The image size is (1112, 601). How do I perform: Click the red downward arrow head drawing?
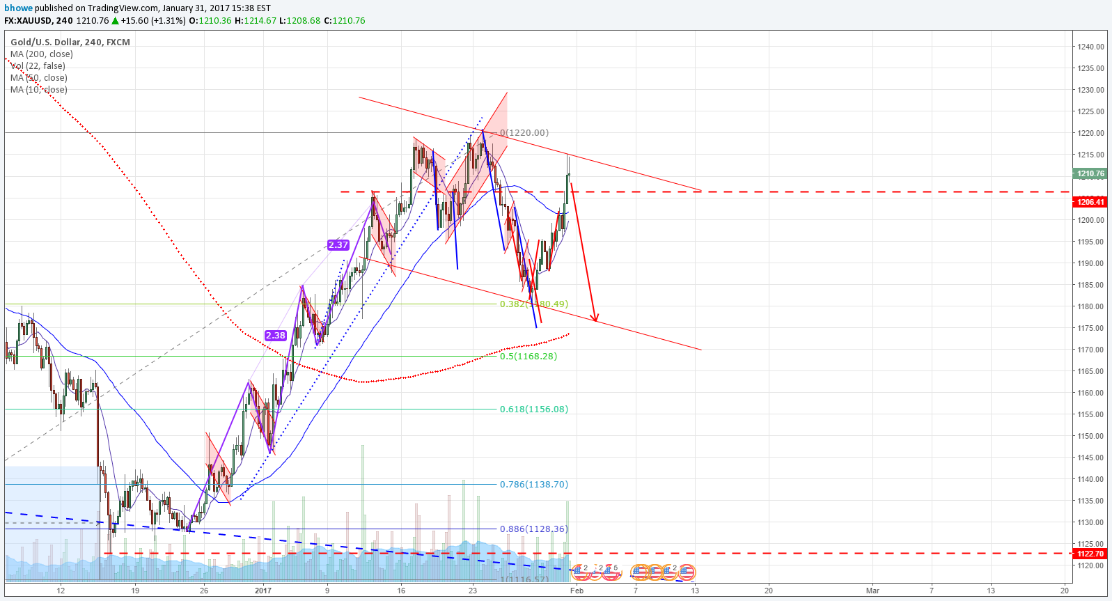(x=595, y=317)
